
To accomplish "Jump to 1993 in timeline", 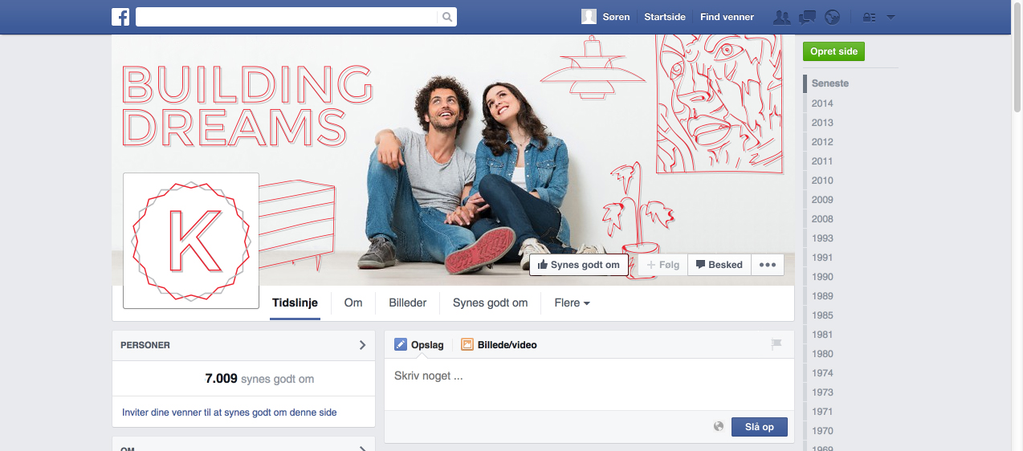I will pos(822,238).
